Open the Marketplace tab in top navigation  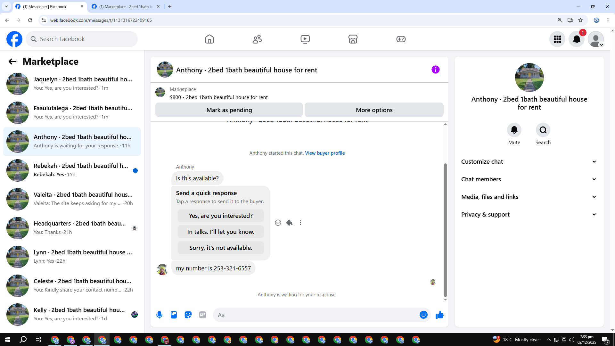click(x=353, y=39)
